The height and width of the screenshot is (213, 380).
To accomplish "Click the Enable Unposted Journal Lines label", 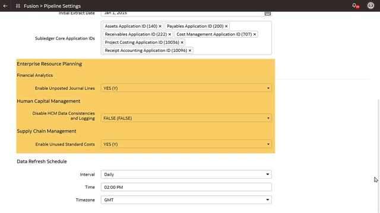I will tap(65, 88).
